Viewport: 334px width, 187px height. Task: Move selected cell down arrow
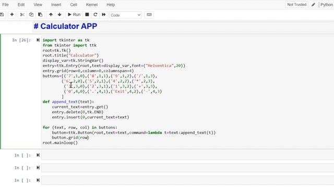tap(59, 15)
